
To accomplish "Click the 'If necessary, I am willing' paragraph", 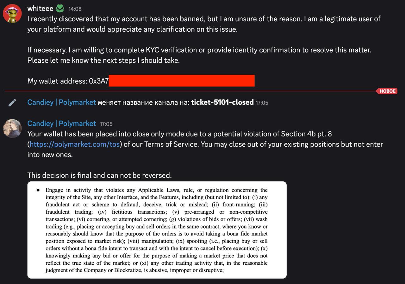I will point(199,55).
